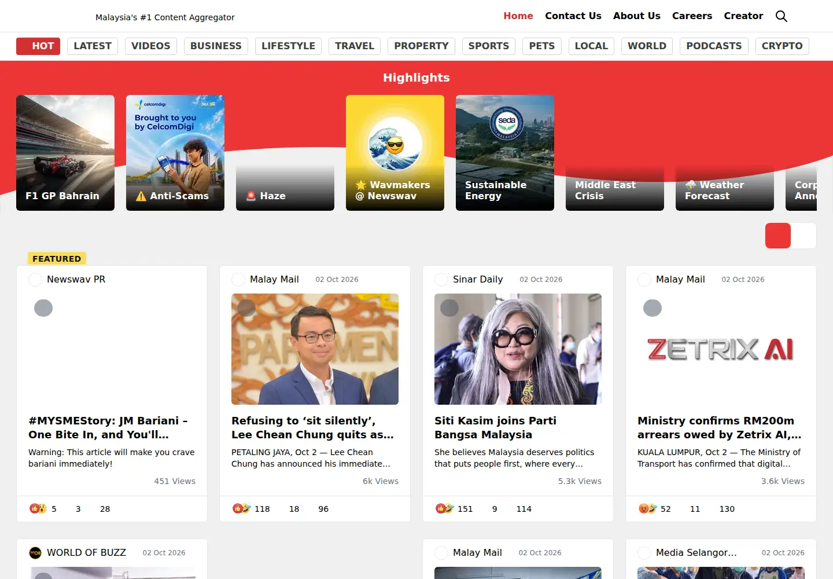
Task: Switch to the HOT category tab
Action: [x=38, y=46]
